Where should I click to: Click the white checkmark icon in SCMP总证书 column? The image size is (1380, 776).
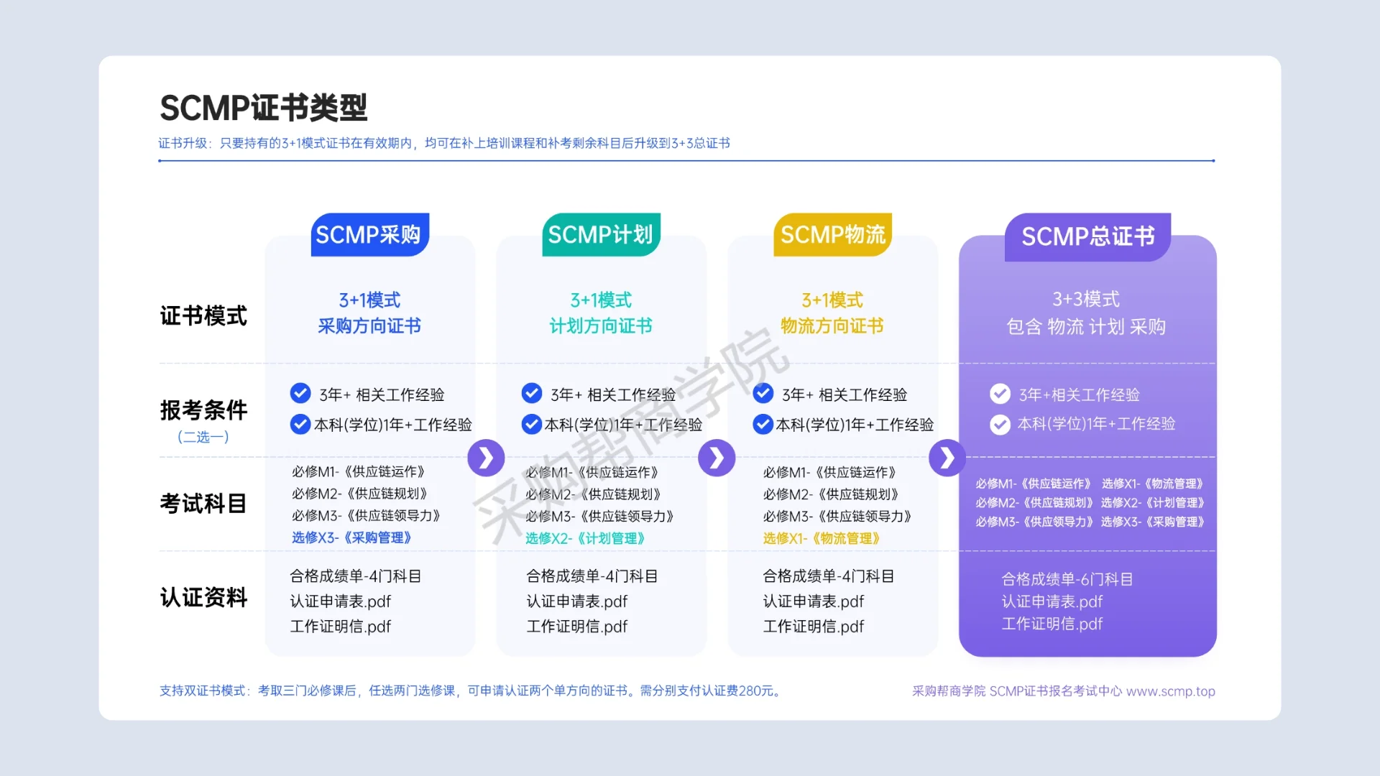coord(1000,394)
